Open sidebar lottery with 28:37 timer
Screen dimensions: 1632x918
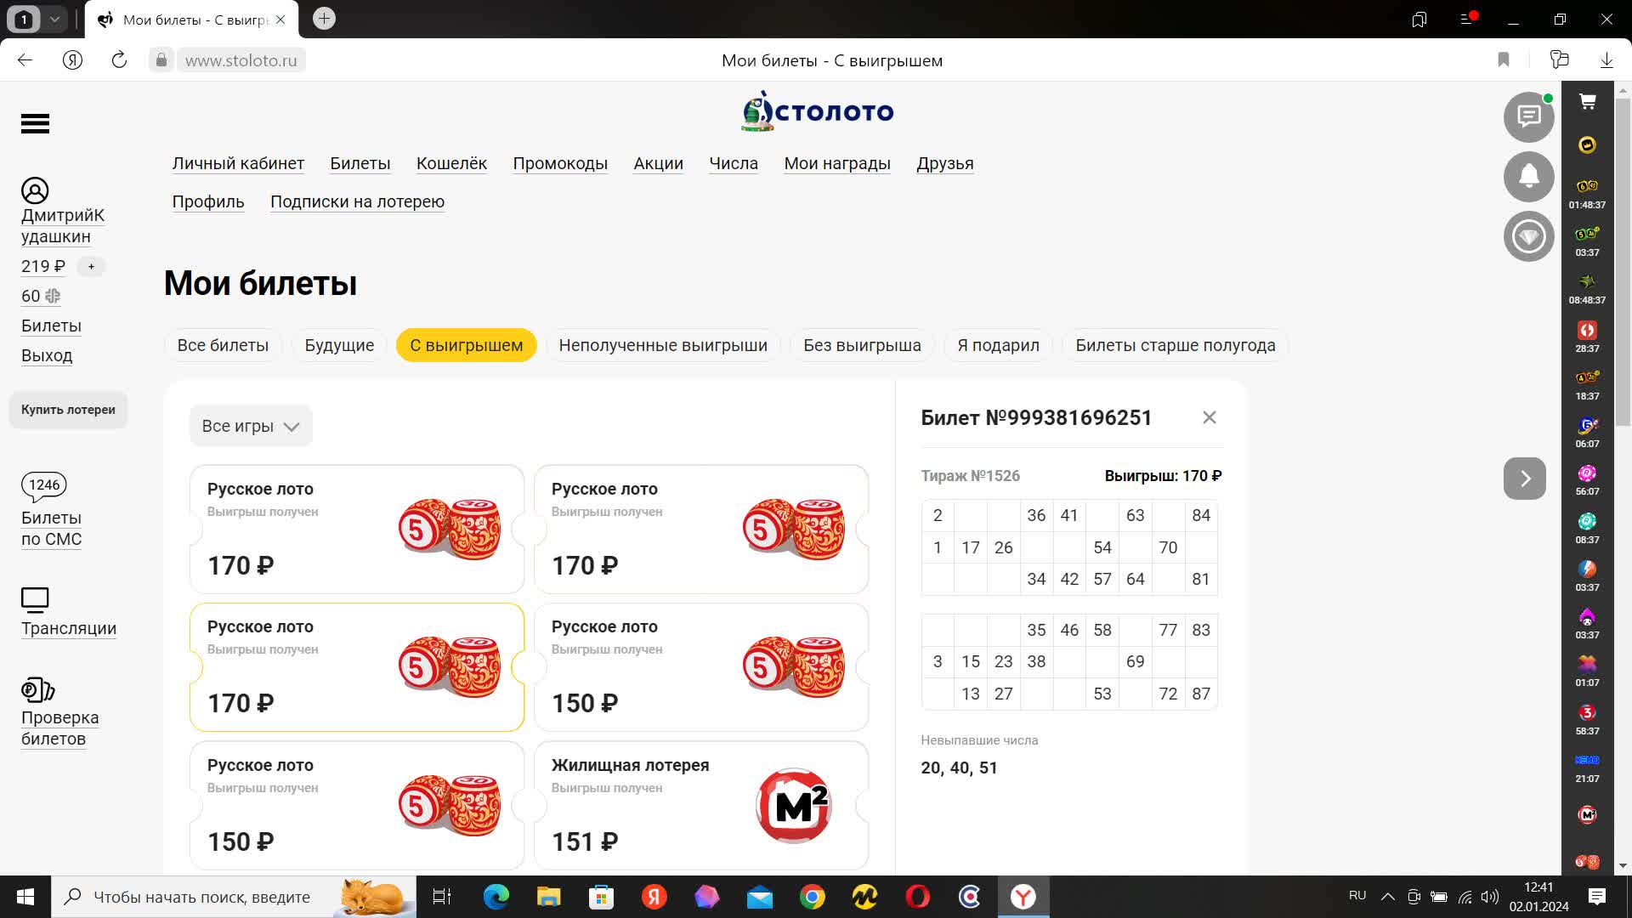(x=1587, y=337)
